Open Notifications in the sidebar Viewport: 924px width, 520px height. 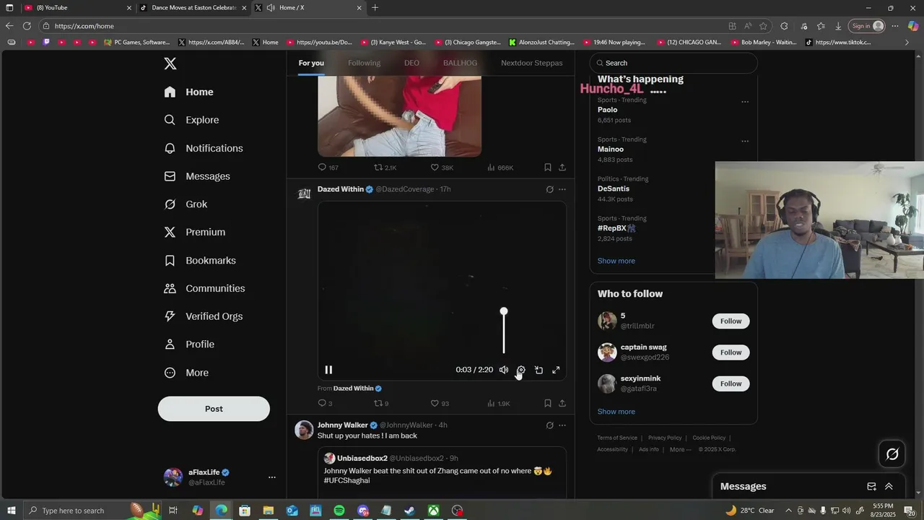click(204, 148)
